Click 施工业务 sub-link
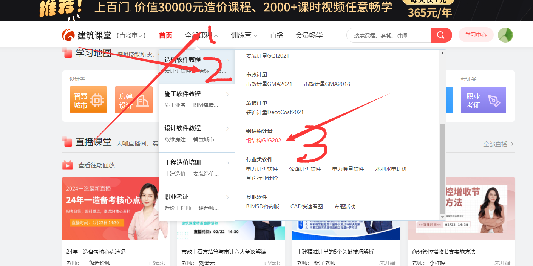The image size is (533, 266). click(x=175, y=105)
